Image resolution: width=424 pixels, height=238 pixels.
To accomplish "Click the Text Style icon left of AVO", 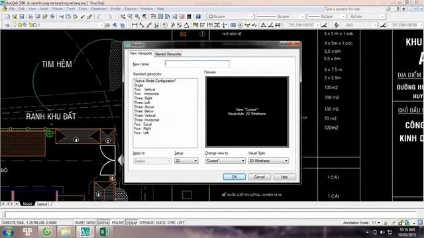I will [337, 25].
